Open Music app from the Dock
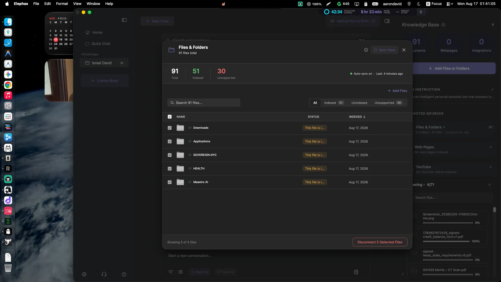Viewport: 501px width, 282px height. (x=8, y=95)
